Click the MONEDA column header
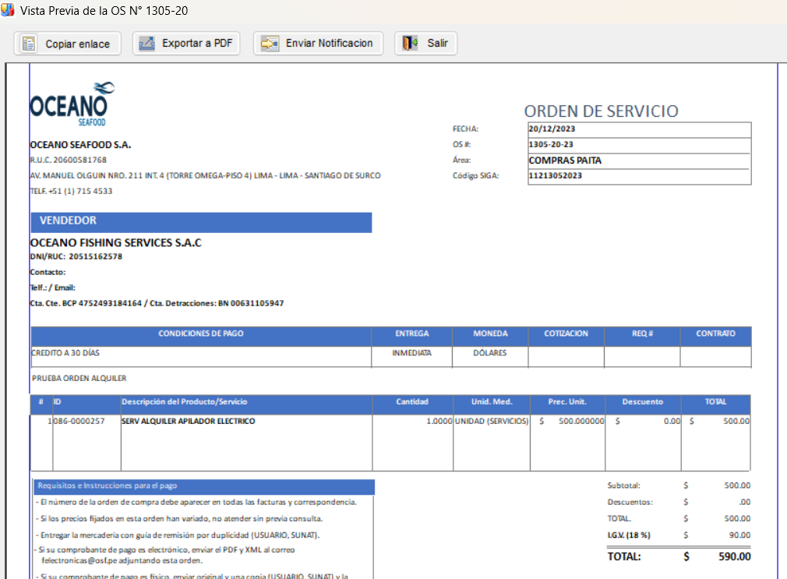Viewport: 787px width, 579px height. coord(490,334)
